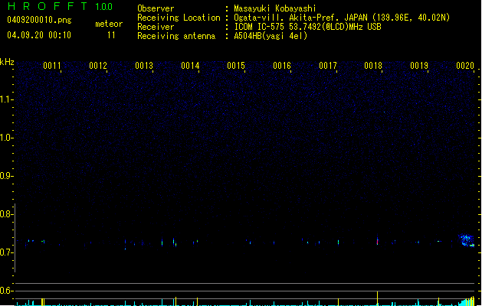Click the HROFFT 1.0.0 title text
Screen dimensions: 482x306
pos(61,6)
